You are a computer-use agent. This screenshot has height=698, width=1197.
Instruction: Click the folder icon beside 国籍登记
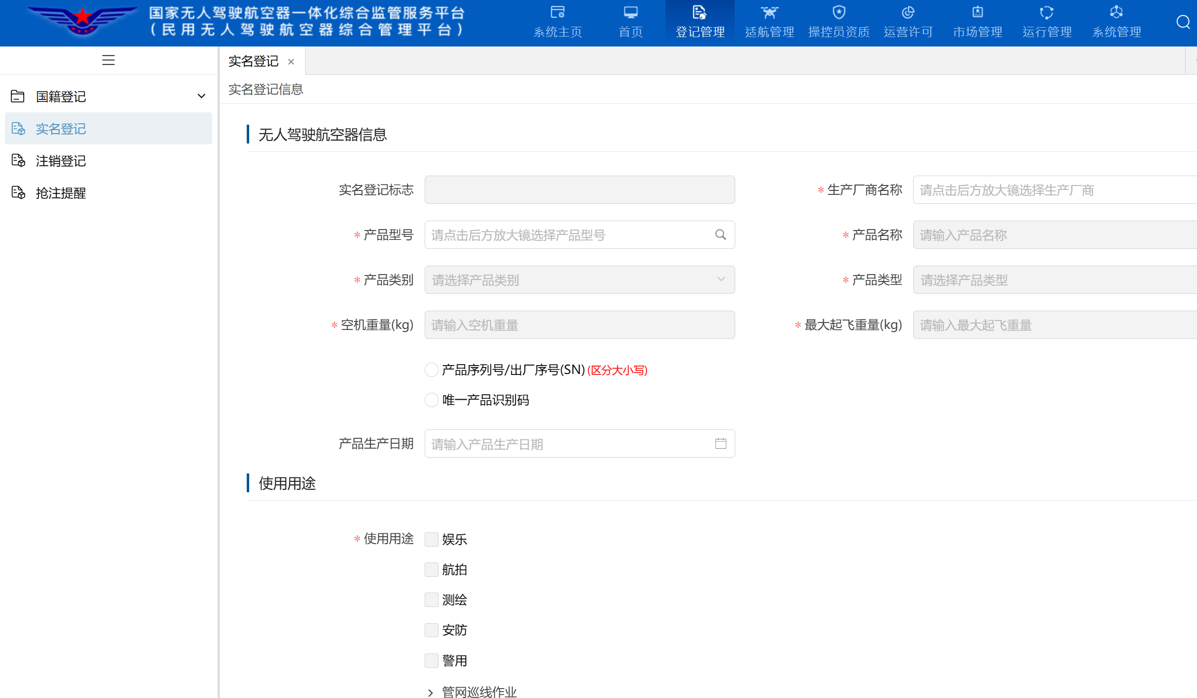pos(18,96)
